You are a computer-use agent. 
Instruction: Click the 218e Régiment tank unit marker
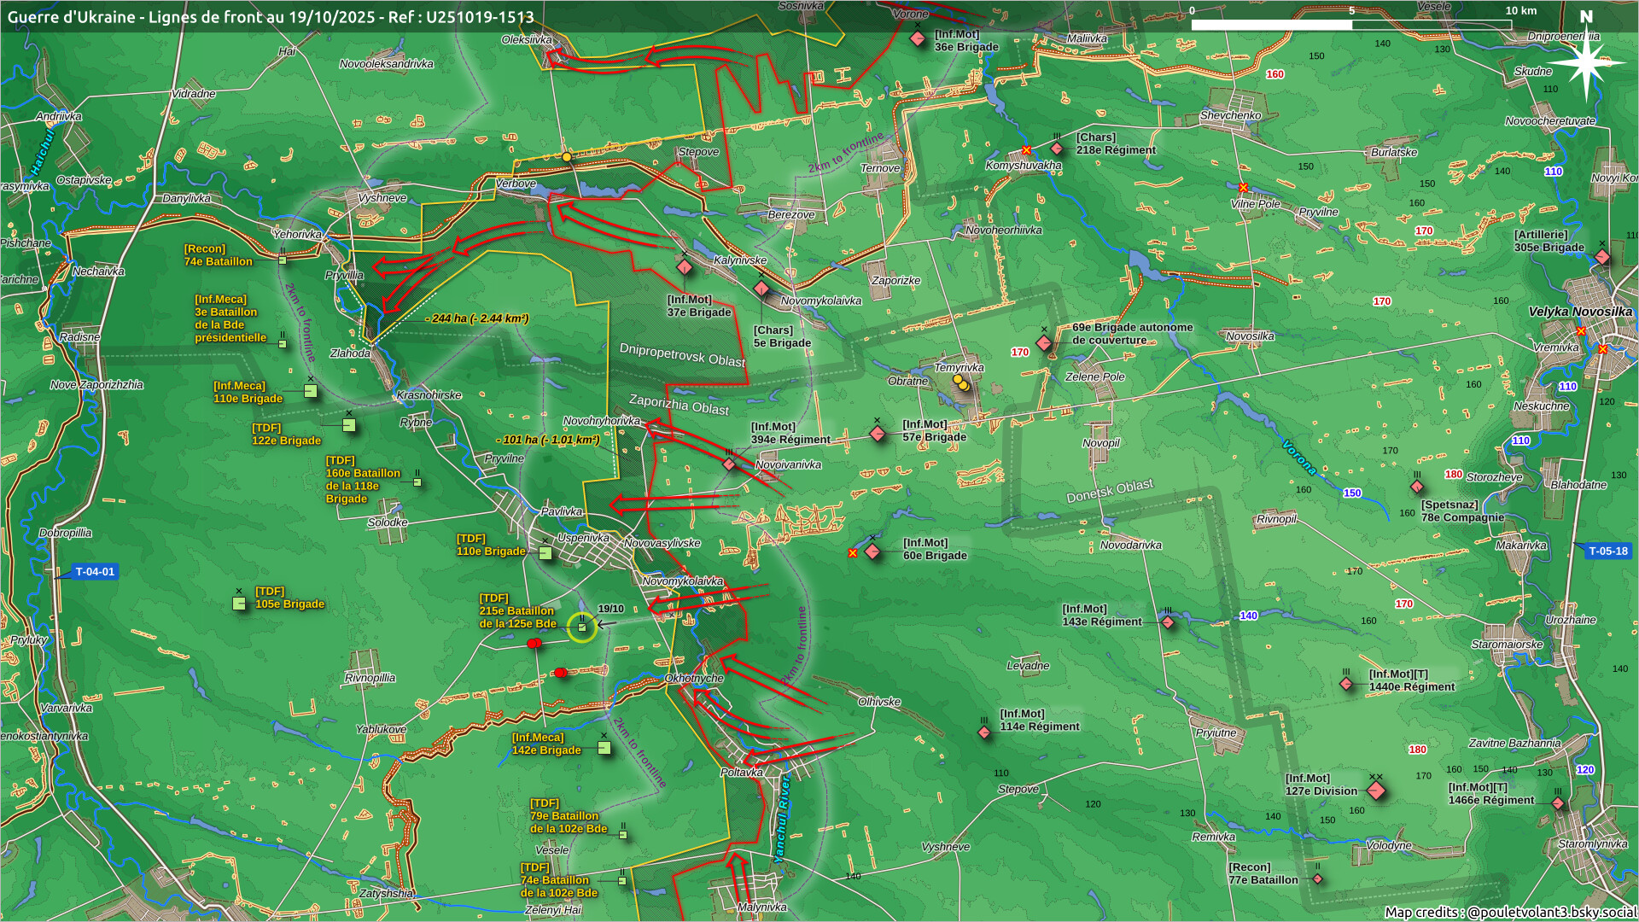pyautogui.click(x=1057, y=149)
